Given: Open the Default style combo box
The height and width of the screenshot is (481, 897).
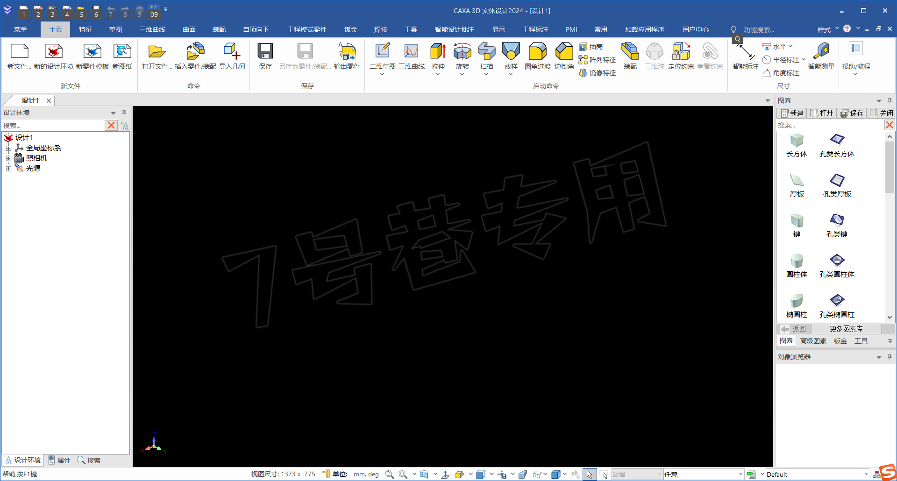Looking at the screenshot, I should (x=818, y=474).
